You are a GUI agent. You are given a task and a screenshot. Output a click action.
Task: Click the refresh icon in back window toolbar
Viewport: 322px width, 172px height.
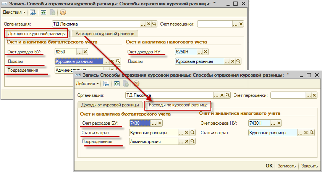[44, 12]
